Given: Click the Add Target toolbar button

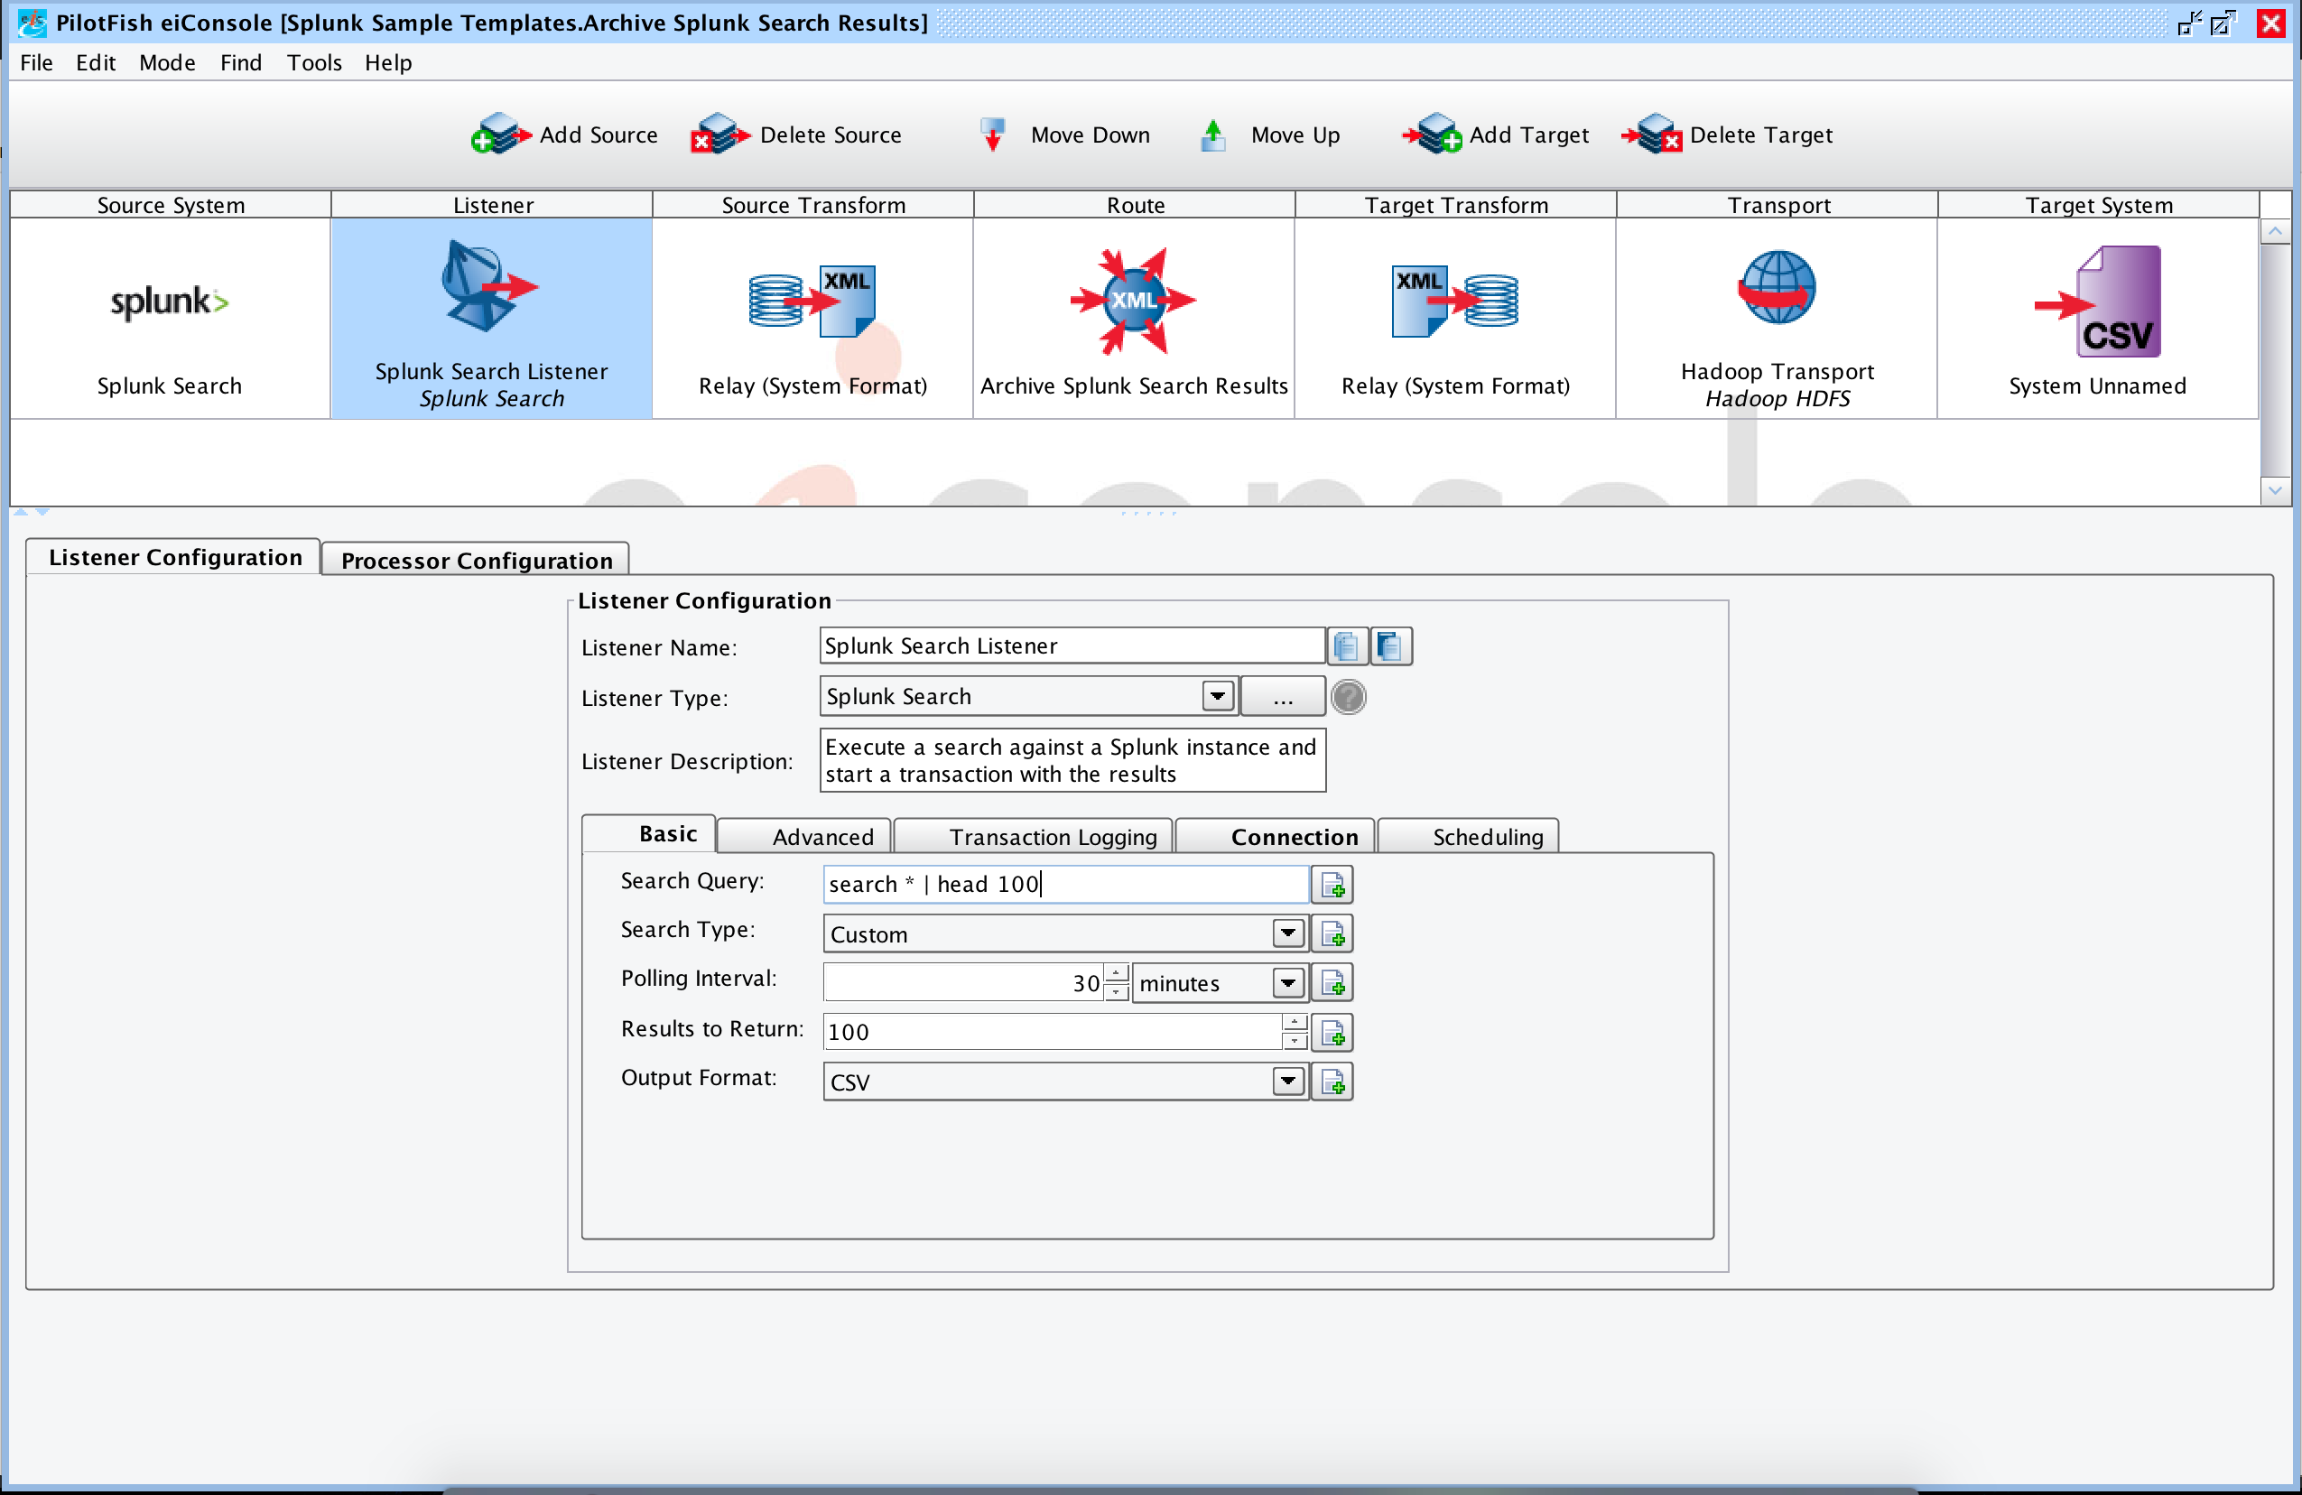Looking at the screenshot, I should (1497, 135).
